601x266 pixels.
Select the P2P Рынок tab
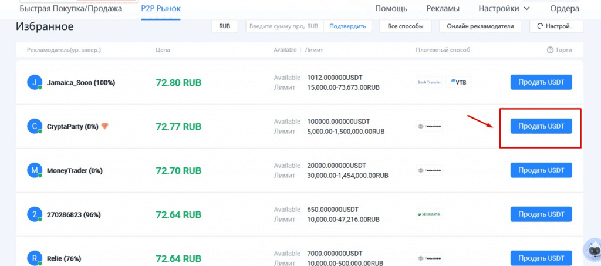[x=161, y=8]
